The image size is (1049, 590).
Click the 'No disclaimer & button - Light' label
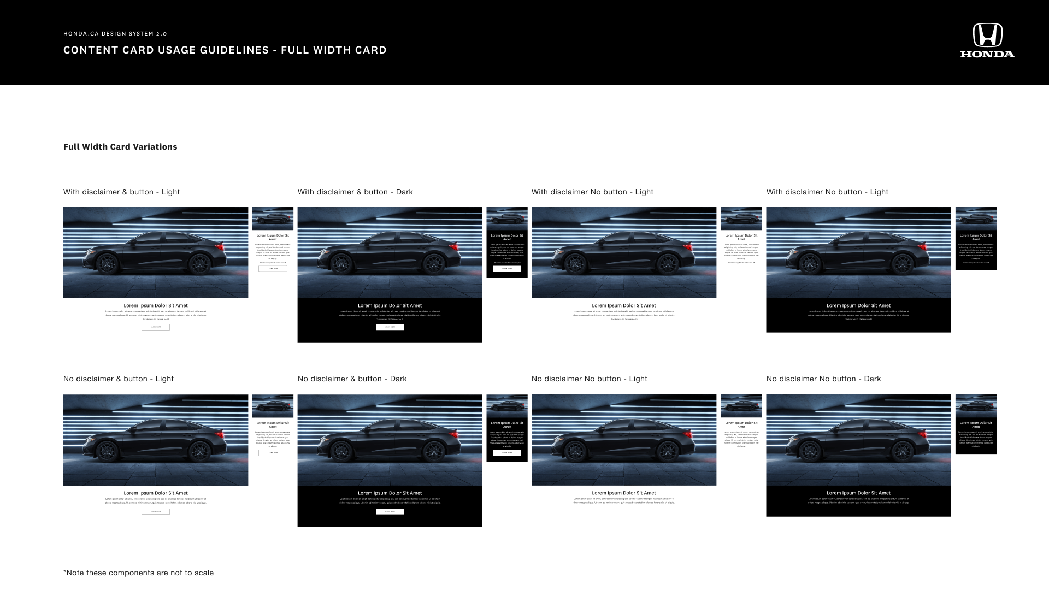tap(119, 379)
